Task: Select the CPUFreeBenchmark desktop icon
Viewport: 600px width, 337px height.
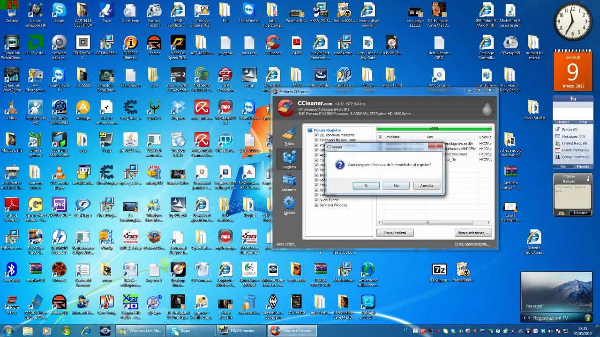Action: pos(83,48)
